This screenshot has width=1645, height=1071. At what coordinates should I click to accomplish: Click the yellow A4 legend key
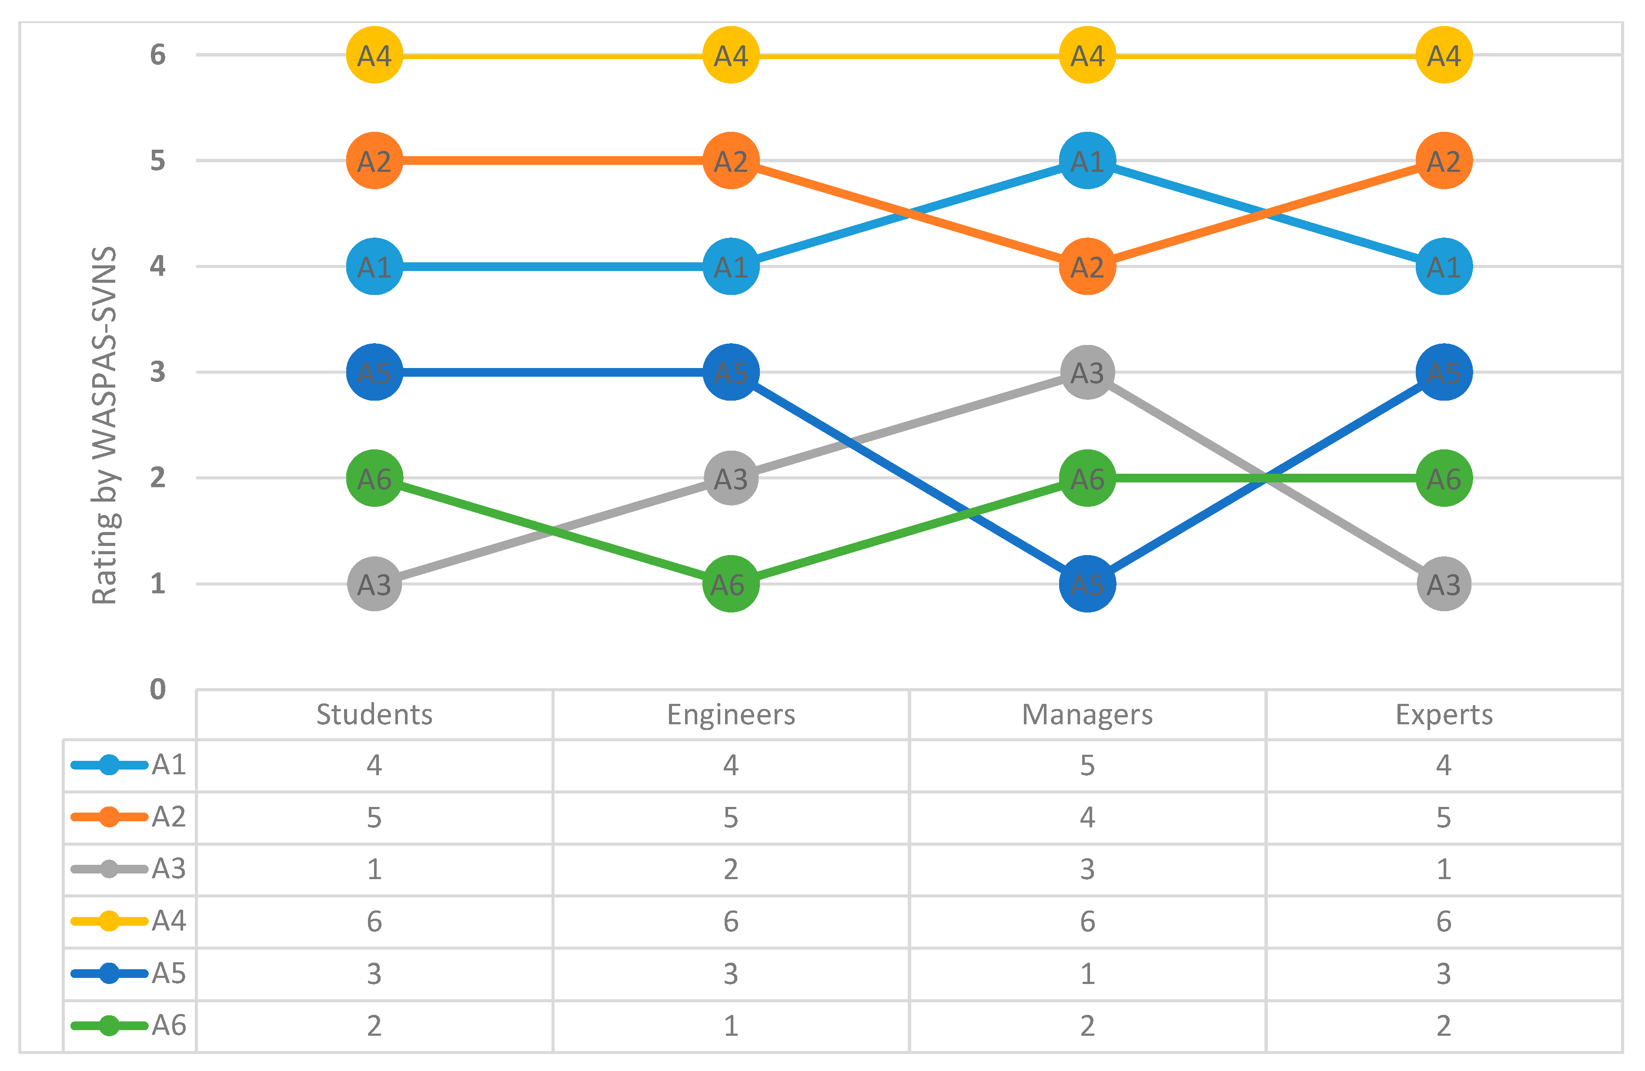pyautogui.click(x=109, y=921)
